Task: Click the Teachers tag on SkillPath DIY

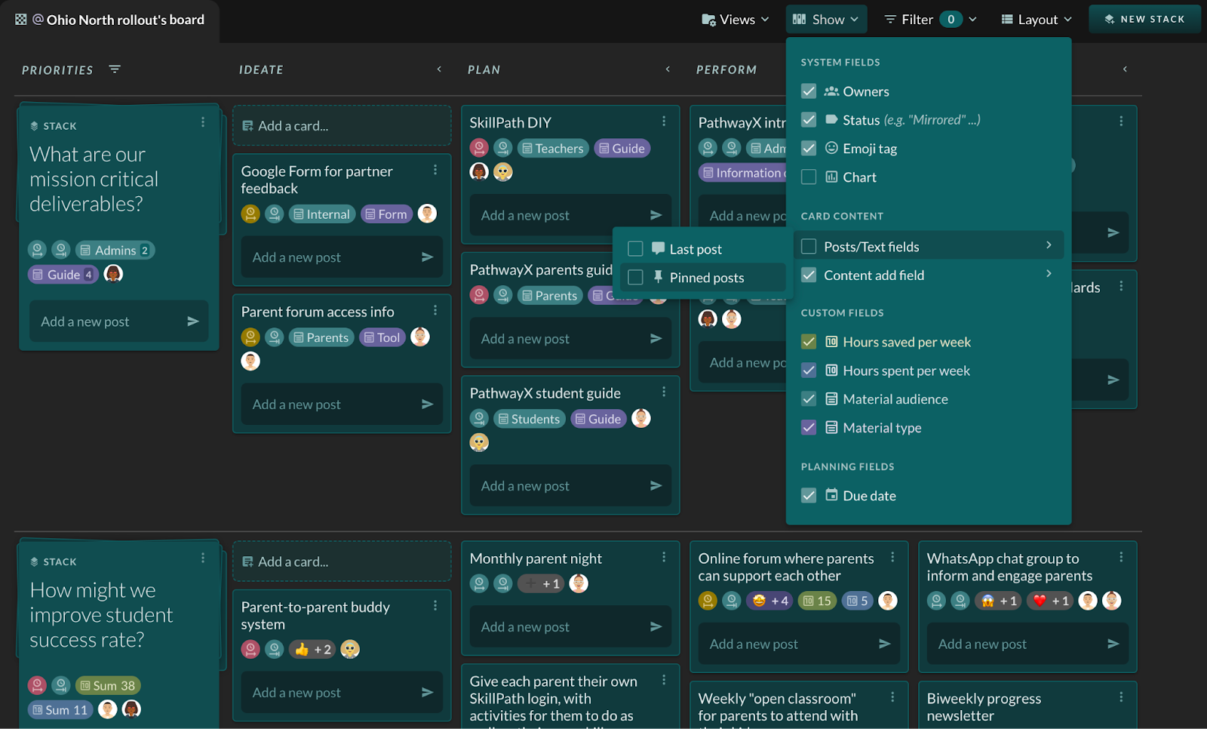Action: 552,149
